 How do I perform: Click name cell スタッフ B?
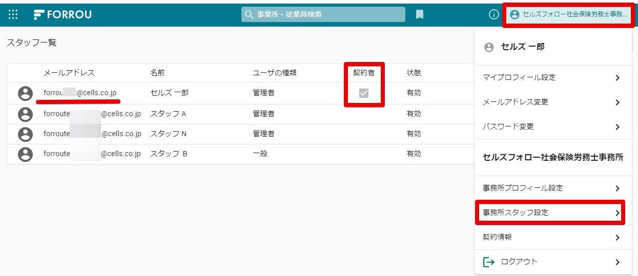pyautogui.click(x=169, y=154)
